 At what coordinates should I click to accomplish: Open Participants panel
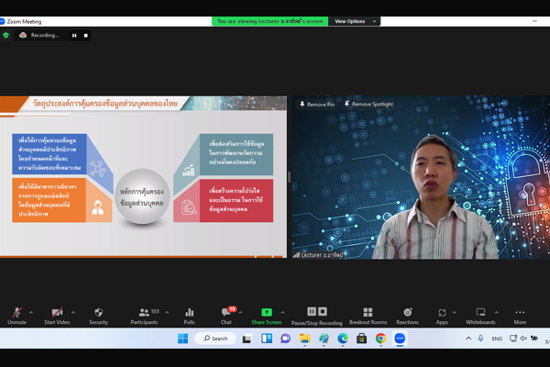click(144, 316)
